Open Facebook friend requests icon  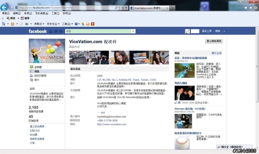pyautogui.click(x=51, y=31)
